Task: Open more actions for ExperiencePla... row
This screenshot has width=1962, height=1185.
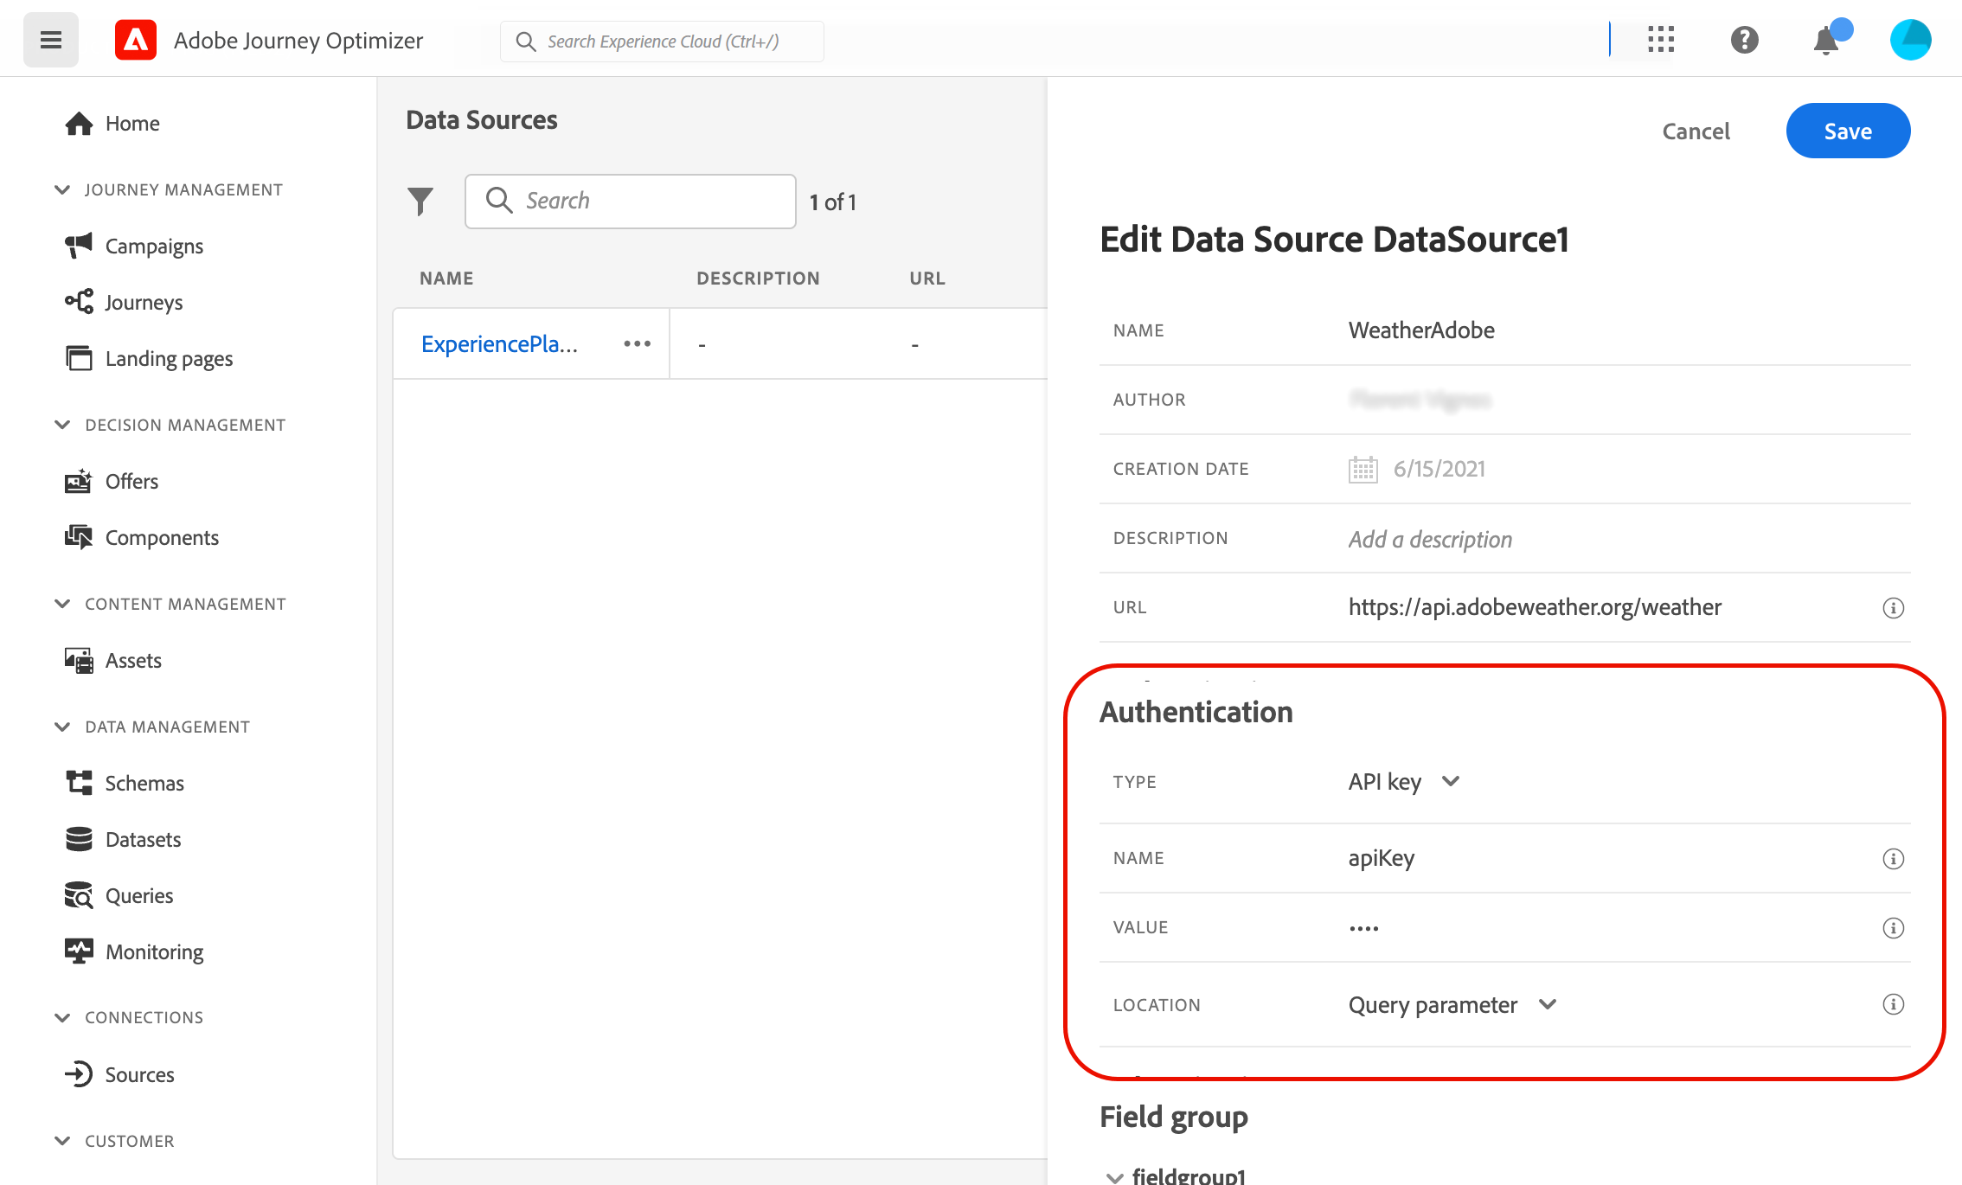Action: pos(637,344)
